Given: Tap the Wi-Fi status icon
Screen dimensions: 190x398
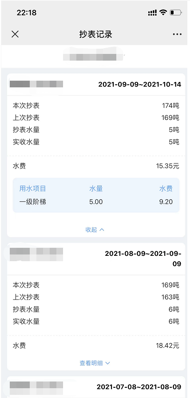Looking at the screenshot, I should click(163, 12).
